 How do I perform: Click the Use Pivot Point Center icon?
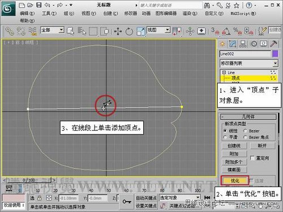point(177,31)
